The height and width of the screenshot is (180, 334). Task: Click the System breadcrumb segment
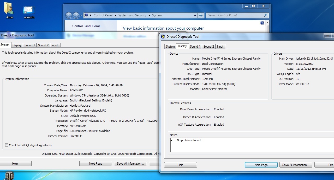point(157,15)
